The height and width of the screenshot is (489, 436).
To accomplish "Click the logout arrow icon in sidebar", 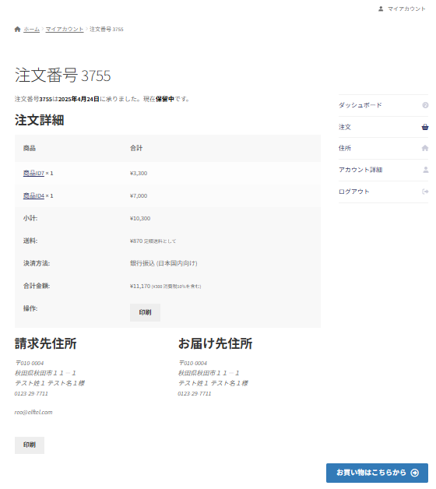I will pos(425,192).
